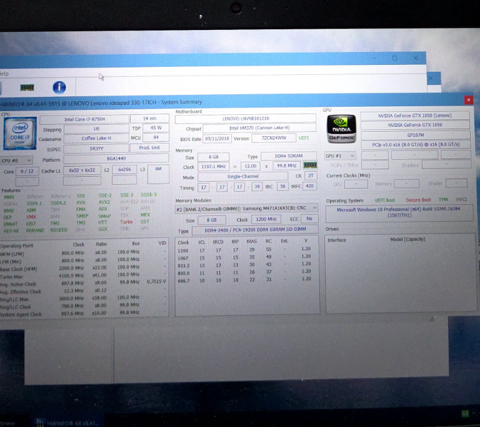The image size is (480, 427).
Task: Open the CPU #0 selector dropdown
Action: 16,160
